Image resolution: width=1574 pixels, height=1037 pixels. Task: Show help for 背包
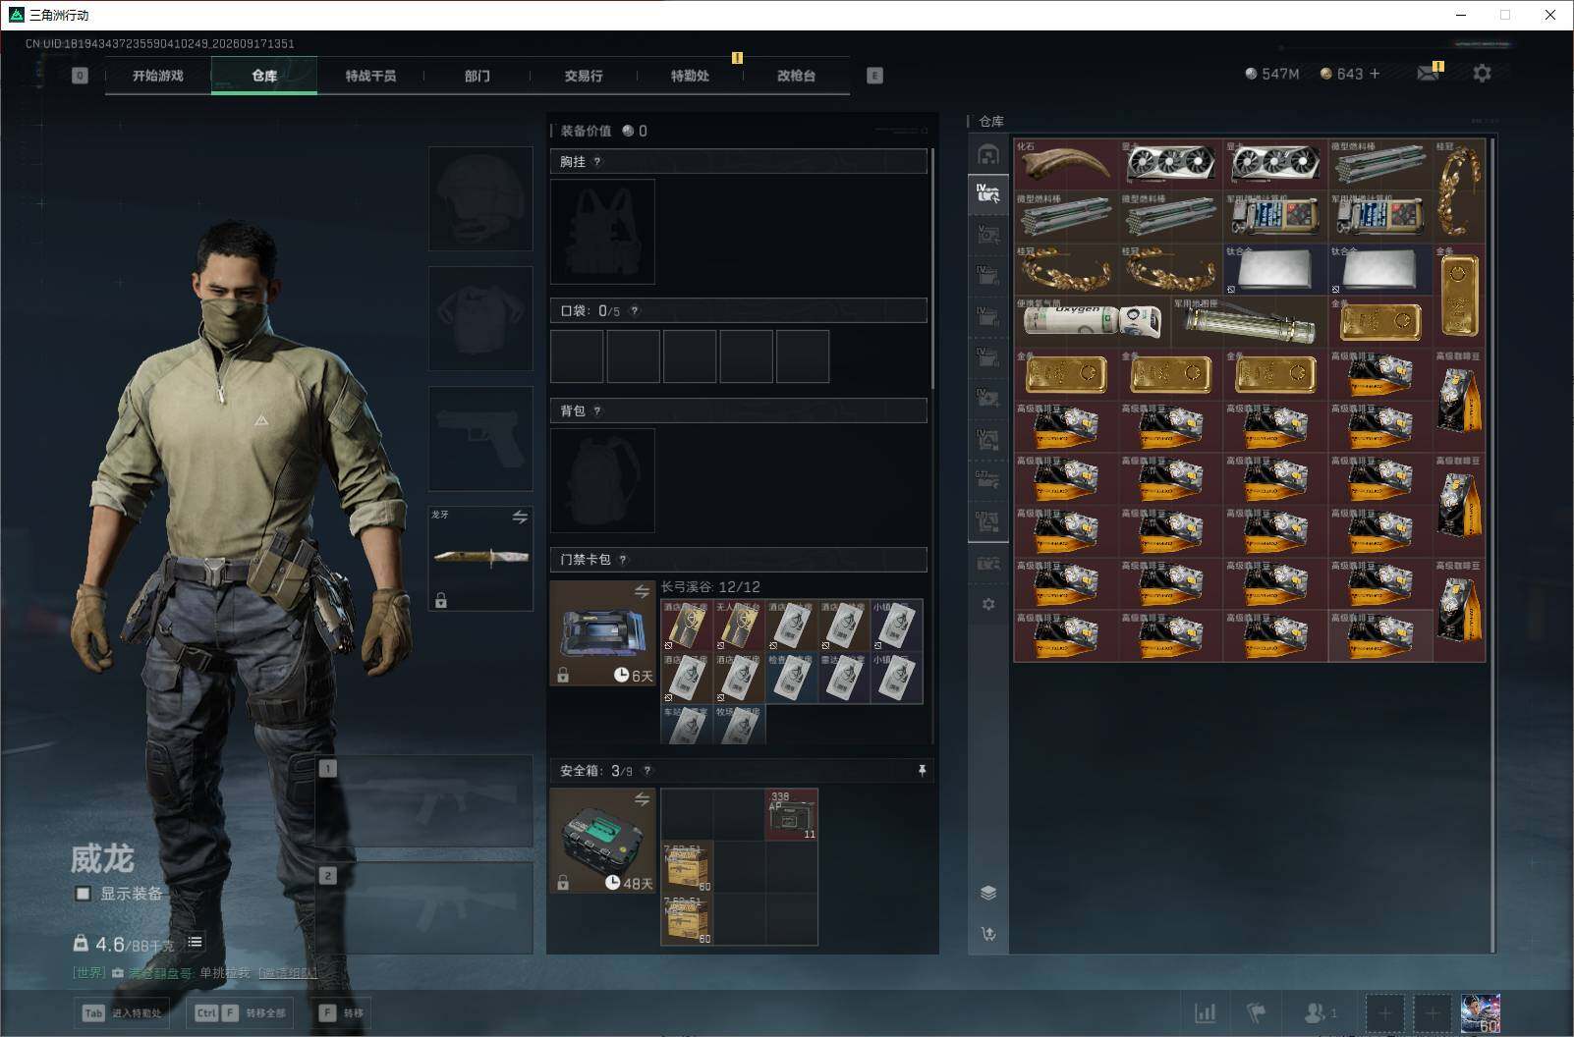tap(597, 411)
